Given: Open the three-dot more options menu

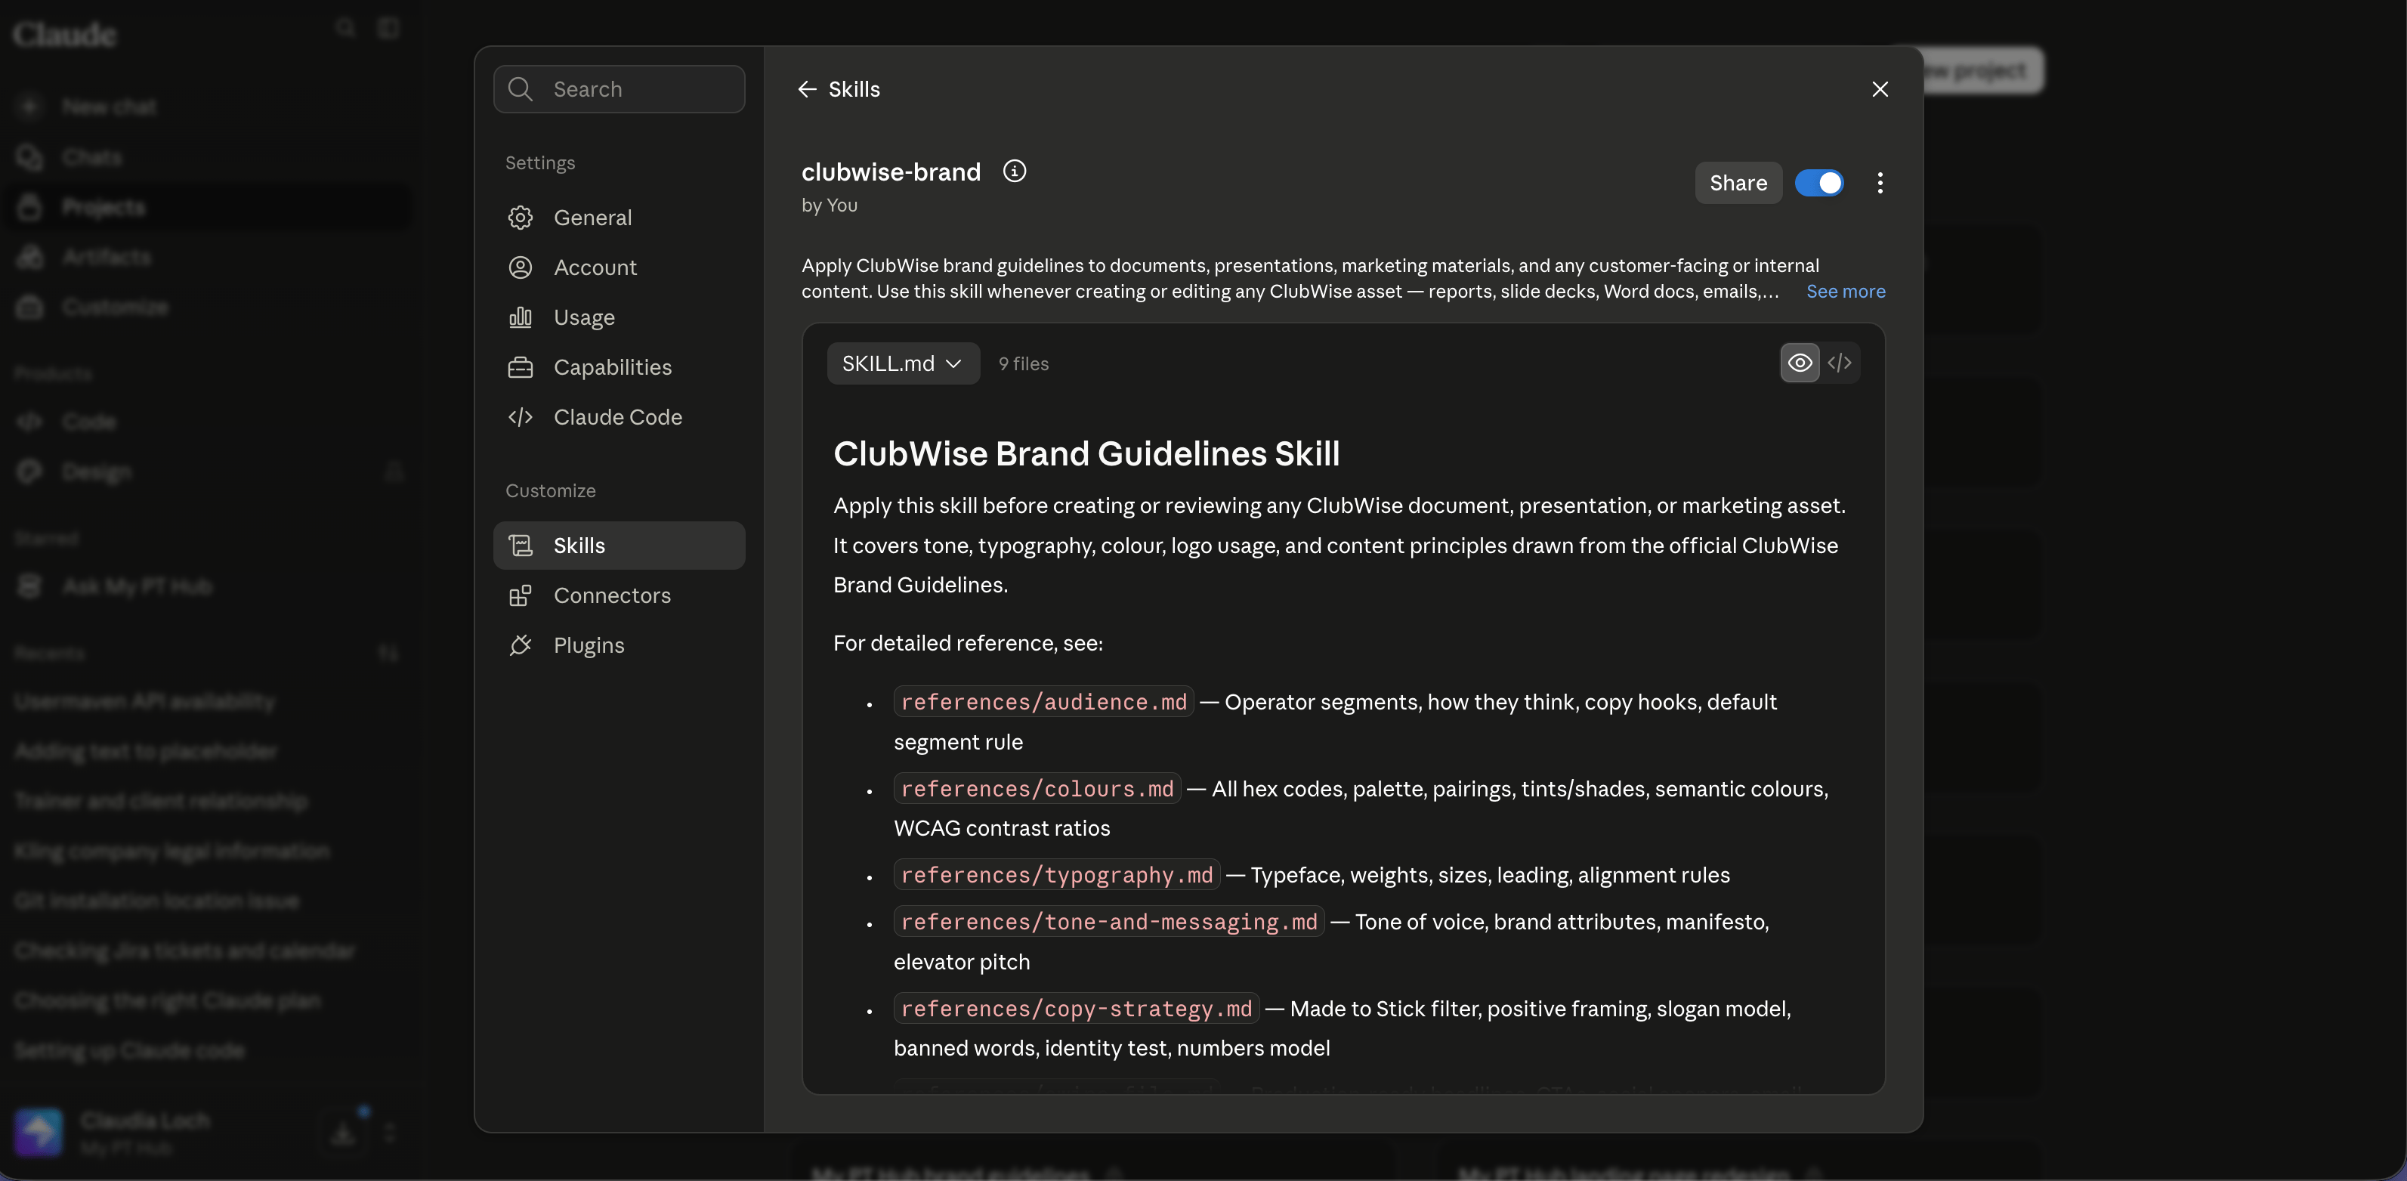Looking at the screenshot, I should click(1880, 183).
